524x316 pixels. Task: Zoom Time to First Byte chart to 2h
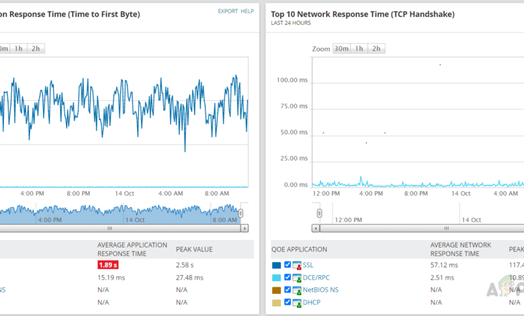(x=36, y=48)
